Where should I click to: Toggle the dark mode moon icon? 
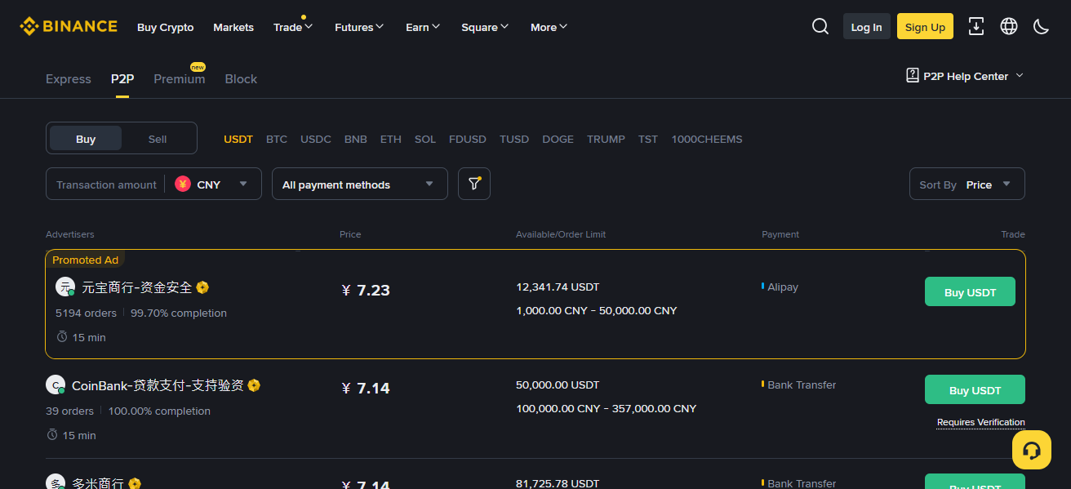pyautogui.click(x=1042, y=26)
